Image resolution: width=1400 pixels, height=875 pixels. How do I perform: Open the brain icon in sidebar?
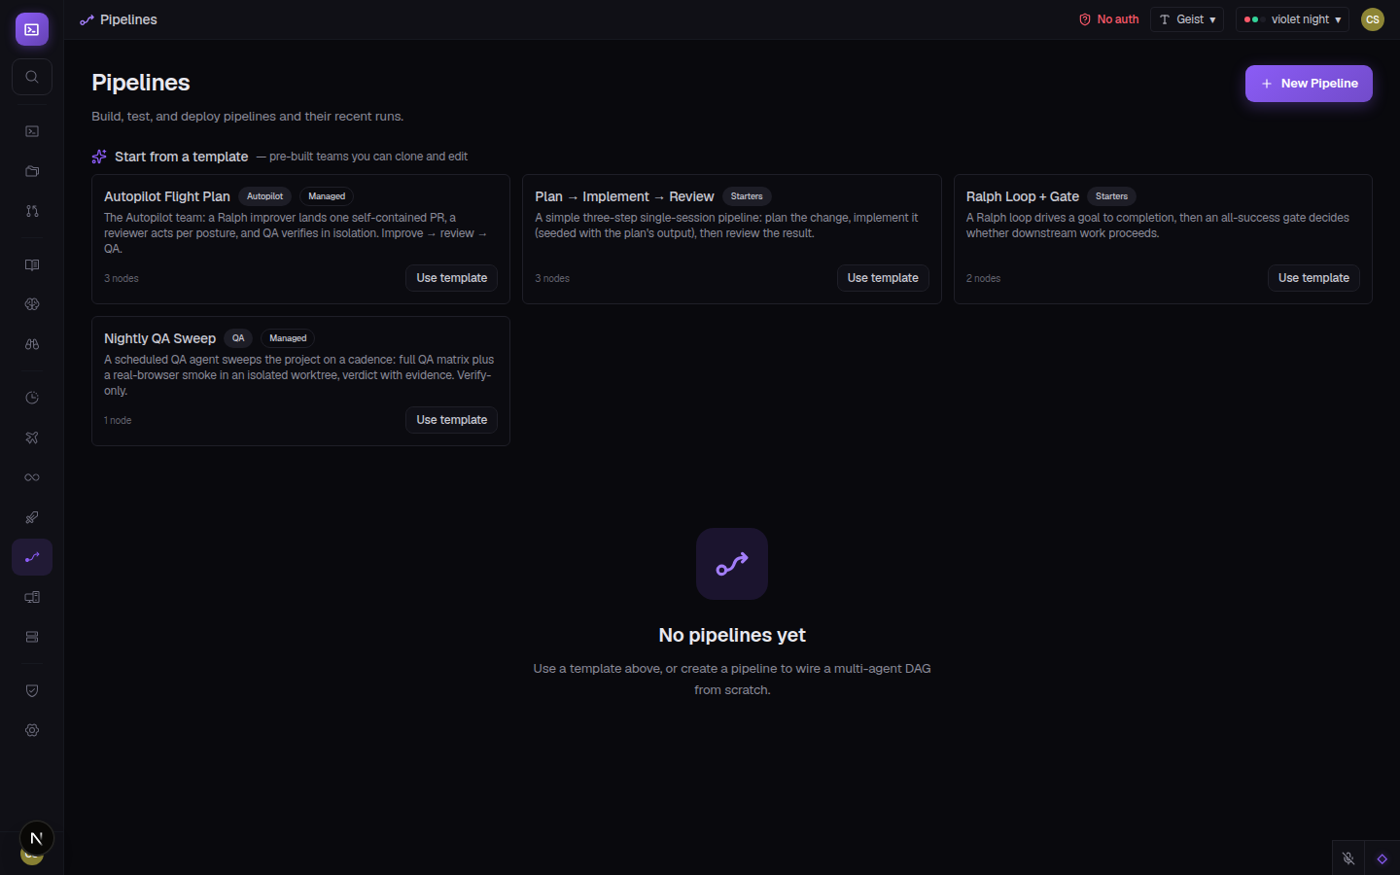click(x=32, y=304)
